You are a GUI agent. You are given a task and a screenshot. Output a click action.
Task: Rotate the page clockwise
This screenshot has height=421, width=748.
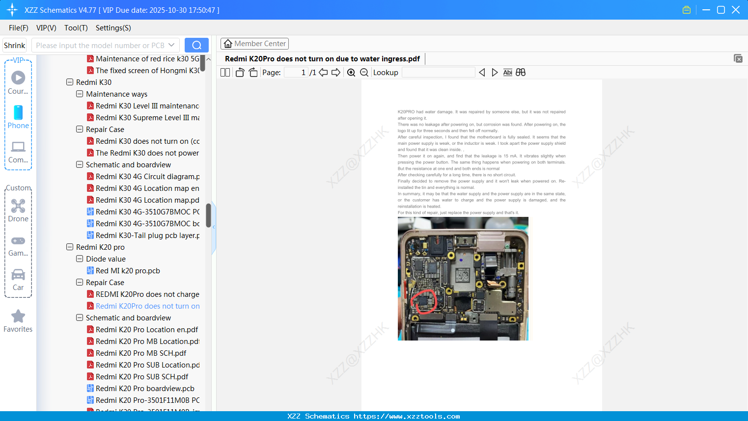(x=253, y=73)
